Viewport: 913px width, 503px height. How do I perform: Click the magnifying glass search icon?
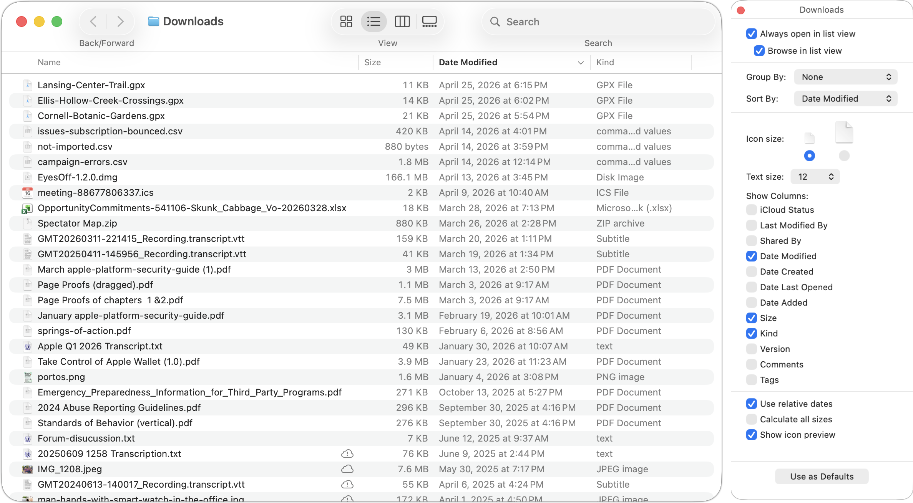[x=495, y=22]
